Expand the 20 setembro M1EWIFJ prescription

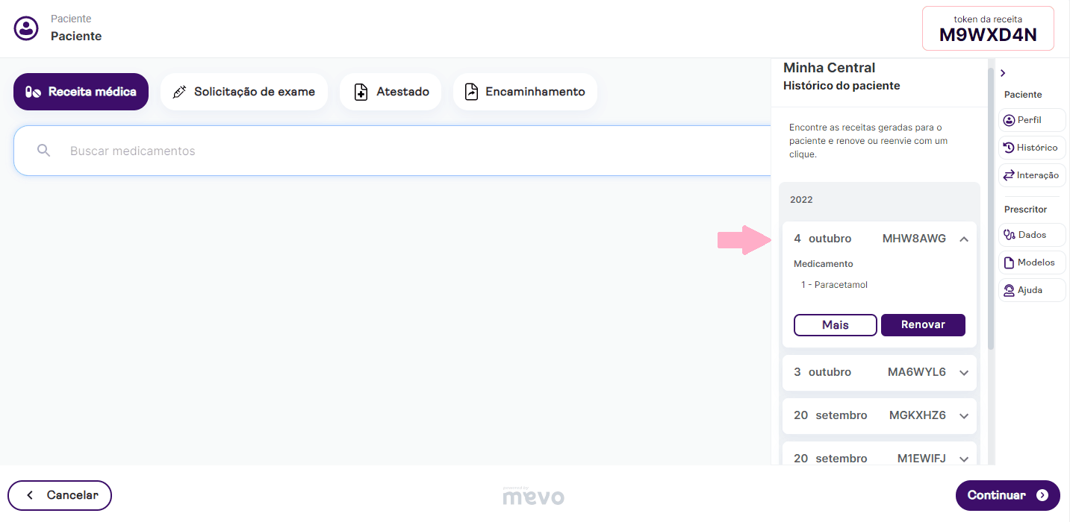pos(964,459)
